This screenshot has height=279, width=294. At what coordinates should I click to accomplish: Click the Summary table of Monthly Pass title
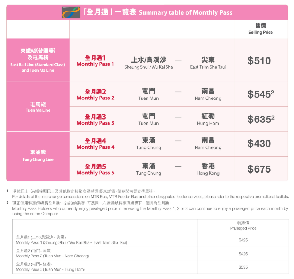click(158, 12)
